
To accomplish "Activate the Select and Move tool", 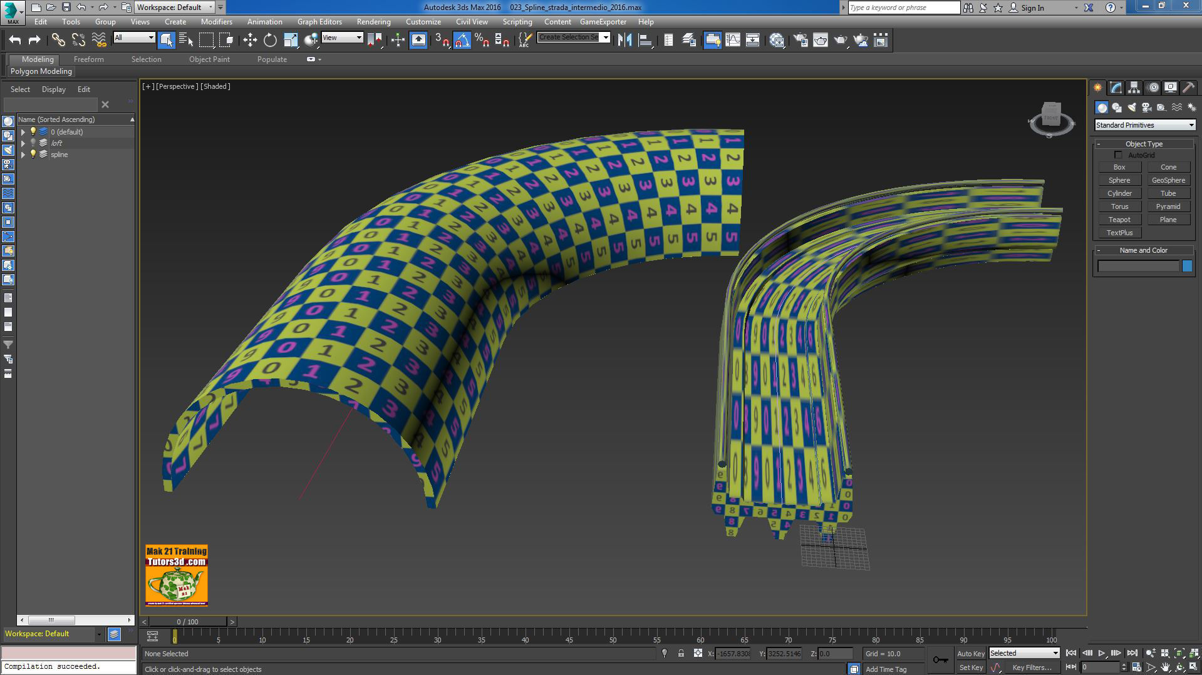I will (x=250, y=40).
